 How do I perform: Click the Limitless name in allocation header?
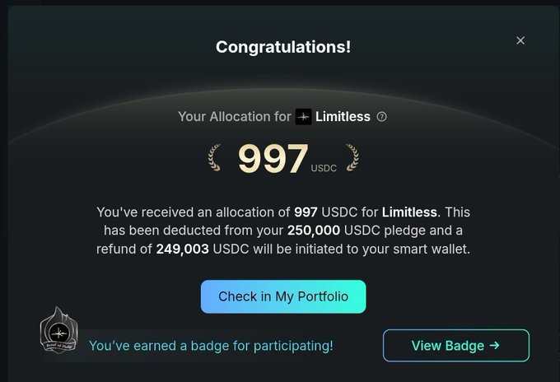[343, 117]
